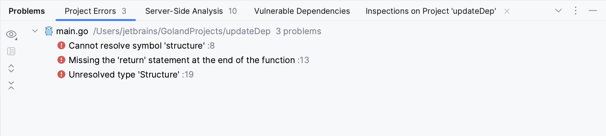Toggle the editor preview panel icon
Image resolution: width=606 pixels, height=136 pixels.
[11, 51]
